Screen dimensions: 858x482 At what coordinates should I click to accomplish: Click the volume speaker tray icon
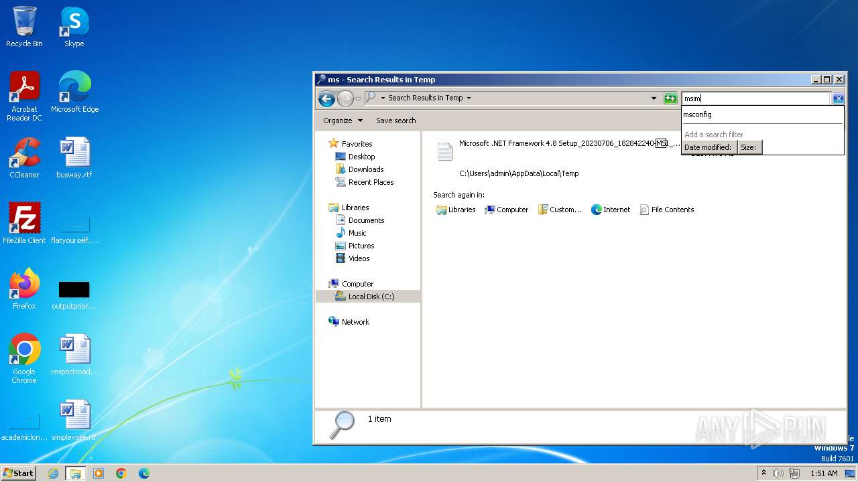point(779,473)
